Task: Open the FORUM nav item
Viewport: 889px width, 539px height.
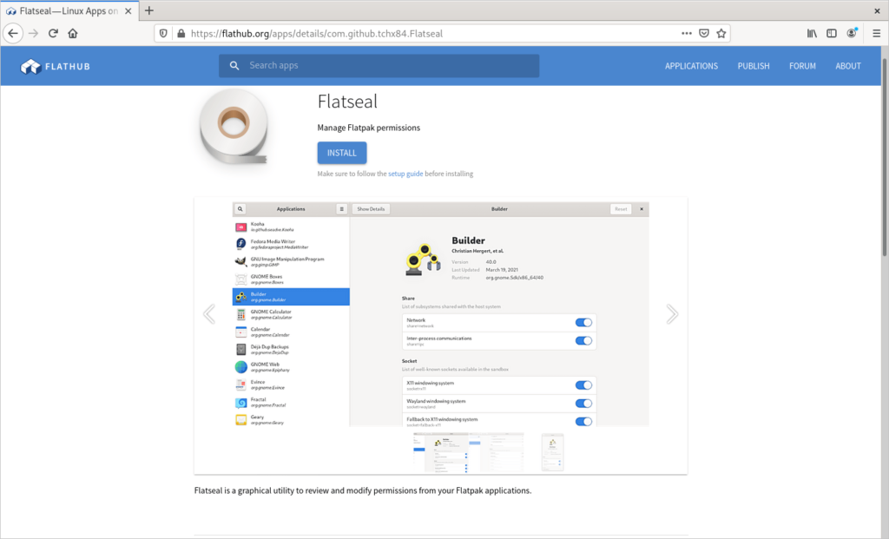Action: pos(802,66)
